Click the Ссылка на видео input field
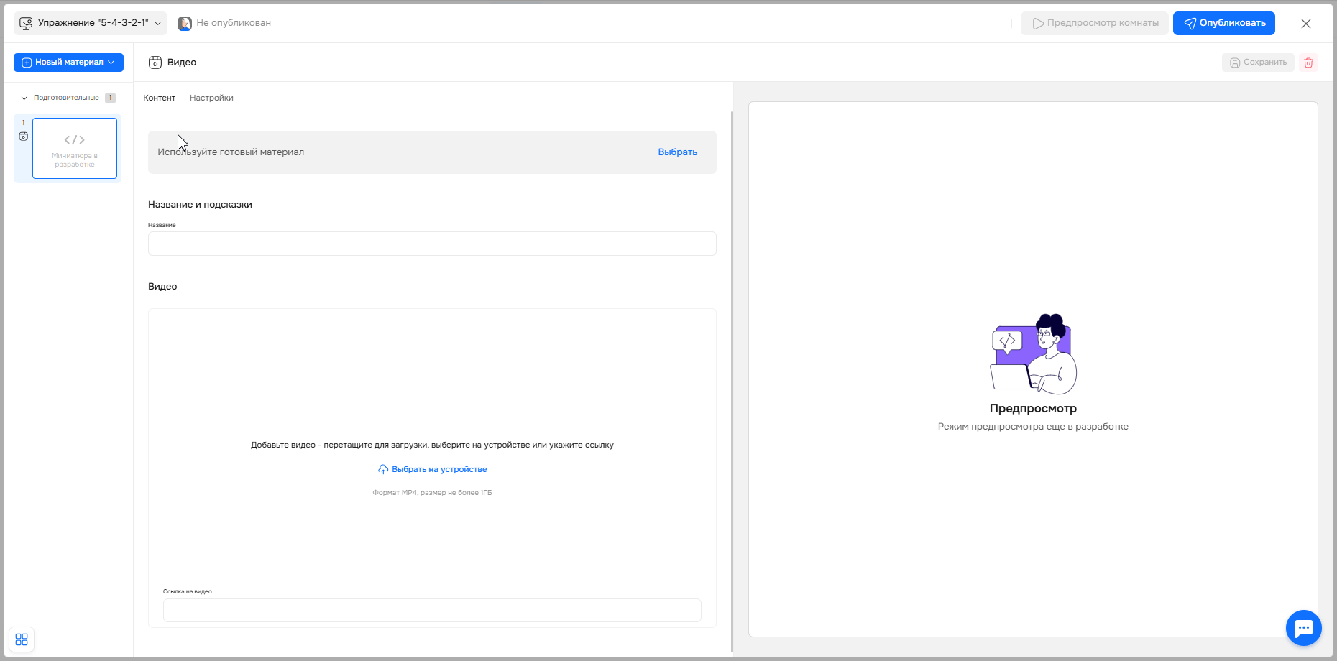1337x661 pixels. 432,610
